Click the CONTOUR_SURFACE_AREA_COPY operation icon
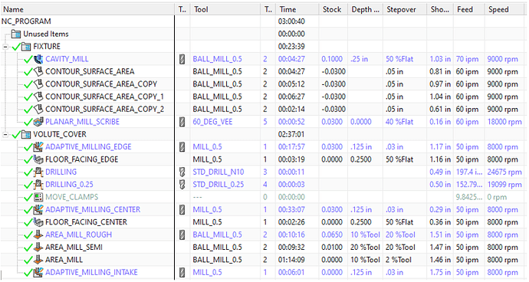 pyautogui.click(x=38, y=84)
